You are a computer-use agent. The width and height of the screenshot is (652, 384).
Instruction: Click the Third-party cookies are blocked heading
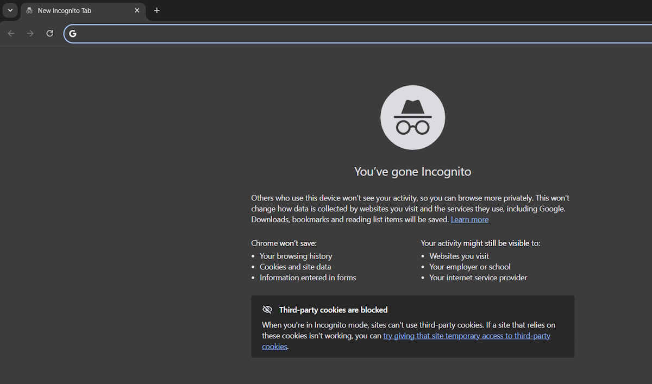[x=333, y=309]
